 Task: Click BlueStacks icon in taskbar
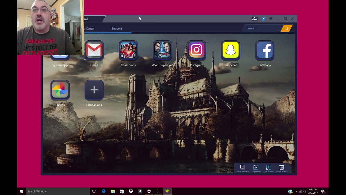167,191
